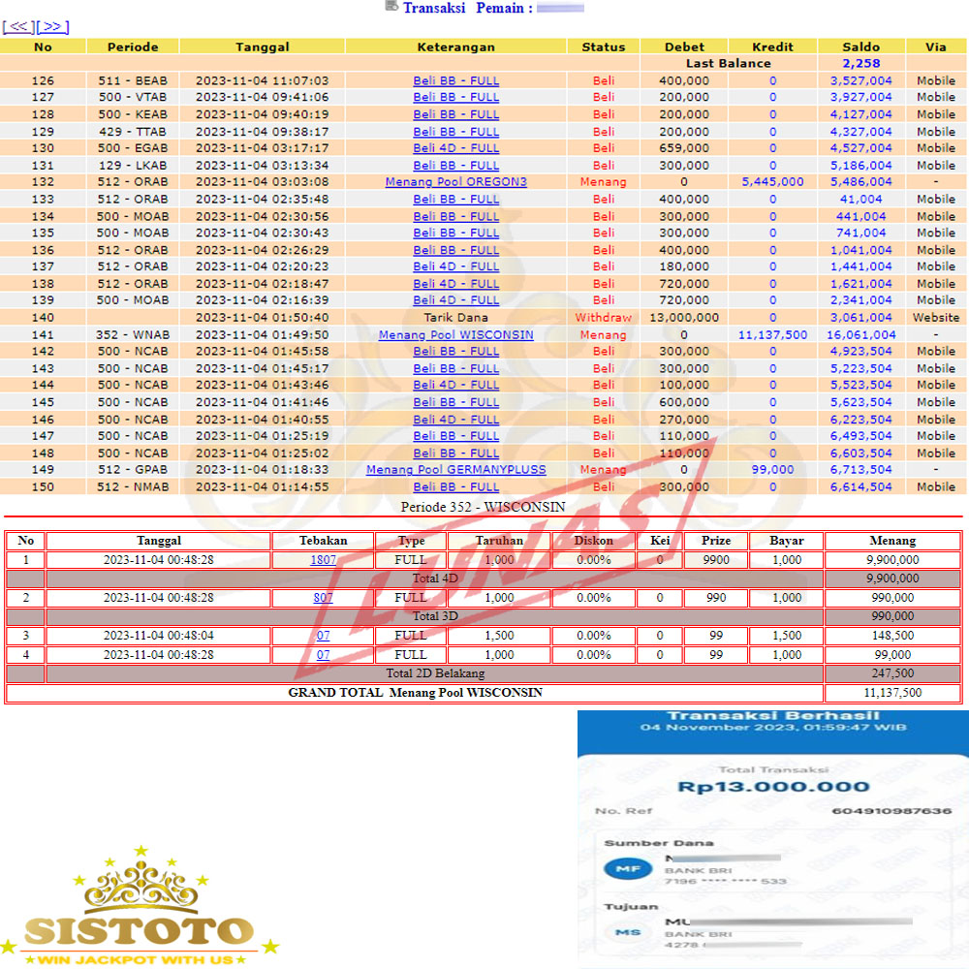Open the Menang Pool OREGON3 link
This screenshot has height=969, width=969.
(x=455, y=182)
